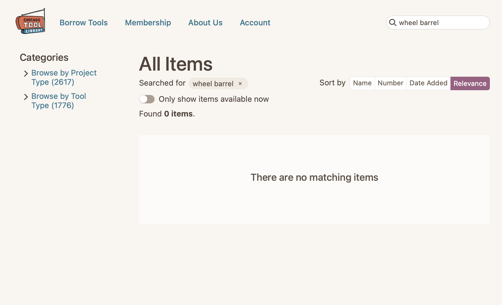Screen dimensions: 502x305
Task: Go to the About Us page
Action: (x=205, y=22)
